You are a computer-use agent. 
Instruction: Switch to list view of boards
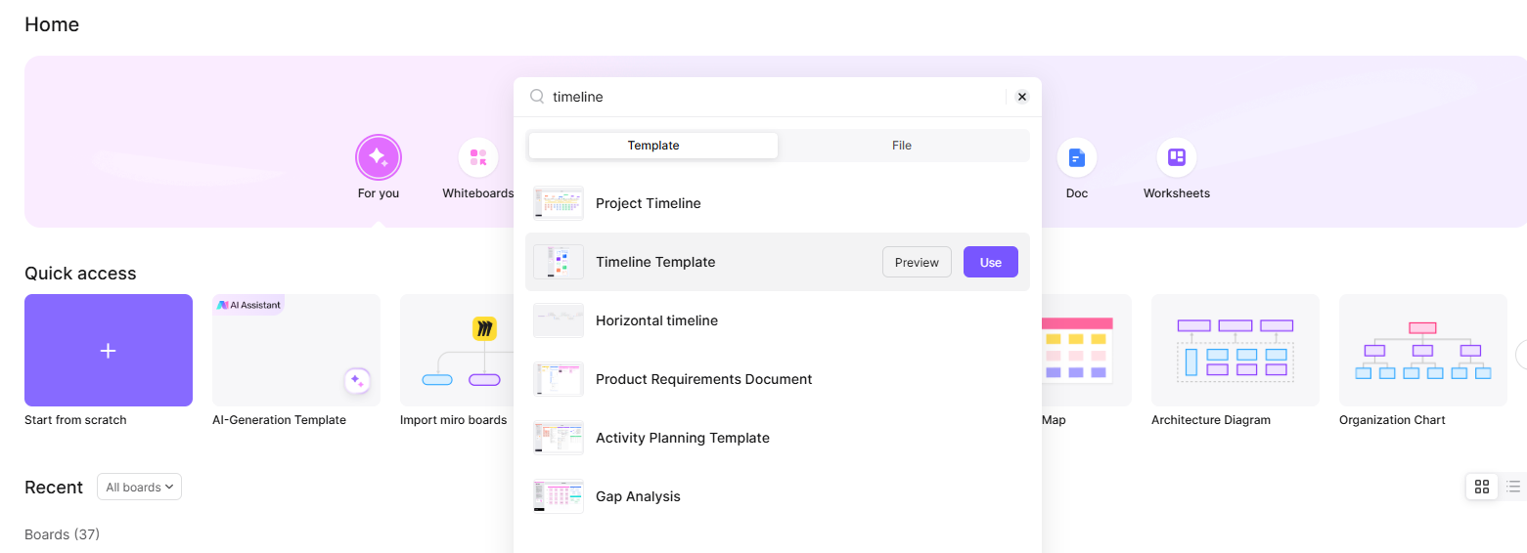click(1513, 487)
